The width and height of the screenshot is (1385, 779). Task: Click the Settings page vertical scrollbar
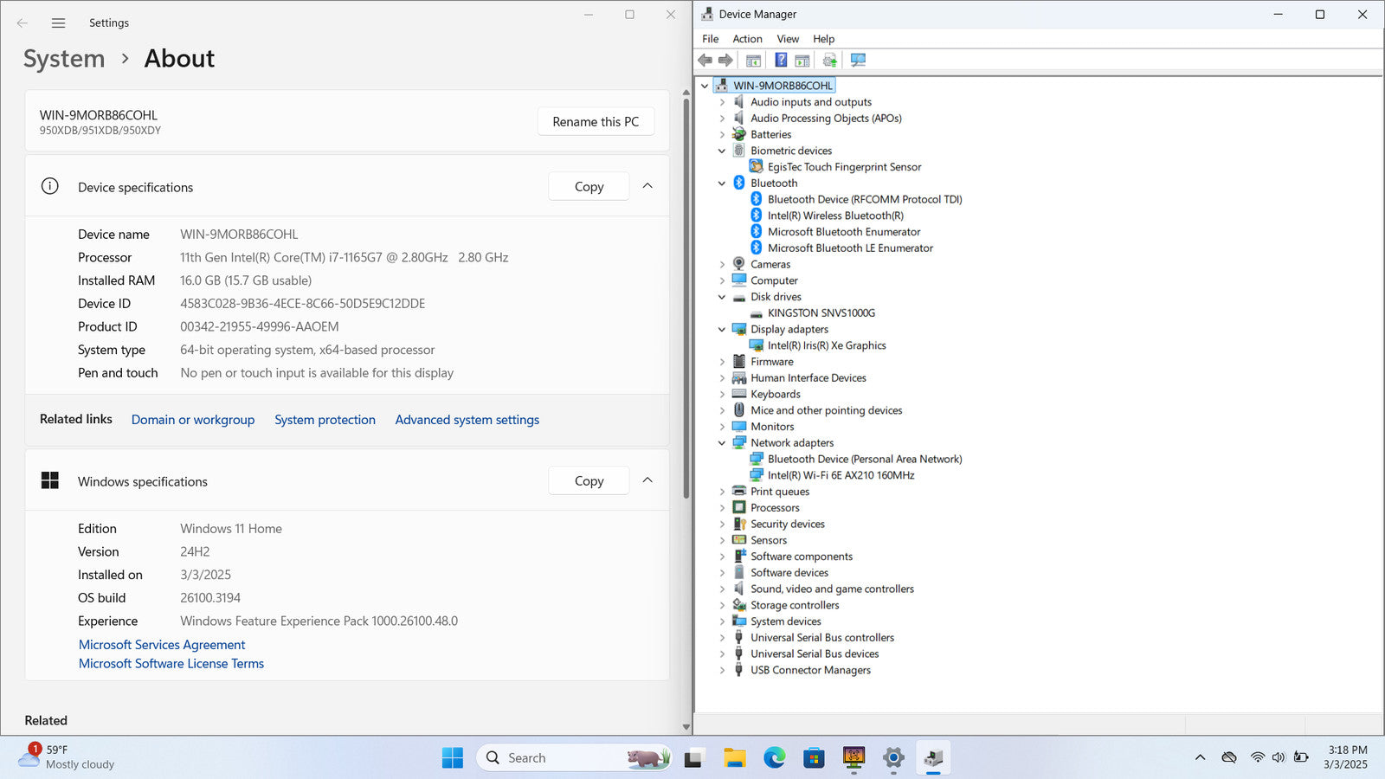pos(686,299)
